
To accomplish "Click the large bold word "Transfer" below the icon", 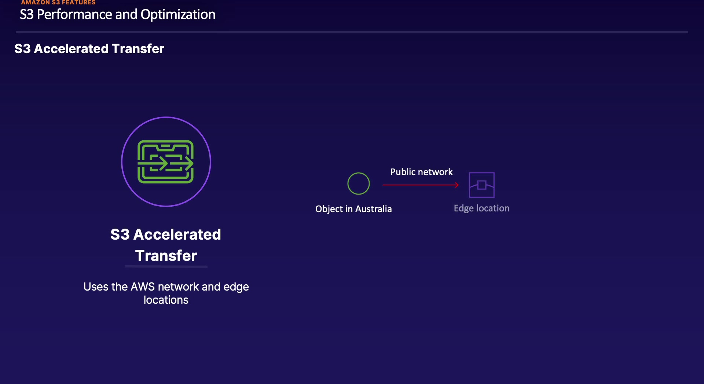I will pos(166,255).
